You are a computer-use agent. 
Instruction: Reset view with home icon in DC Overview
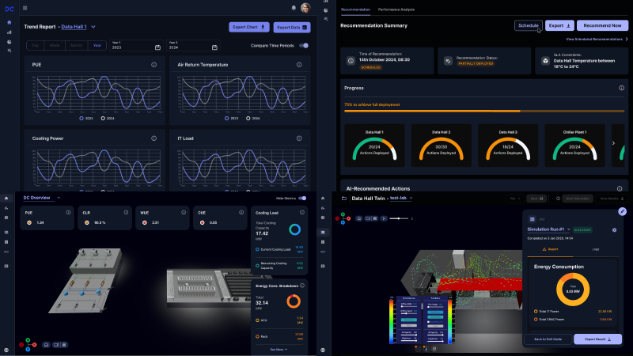[x=46, y=345]
